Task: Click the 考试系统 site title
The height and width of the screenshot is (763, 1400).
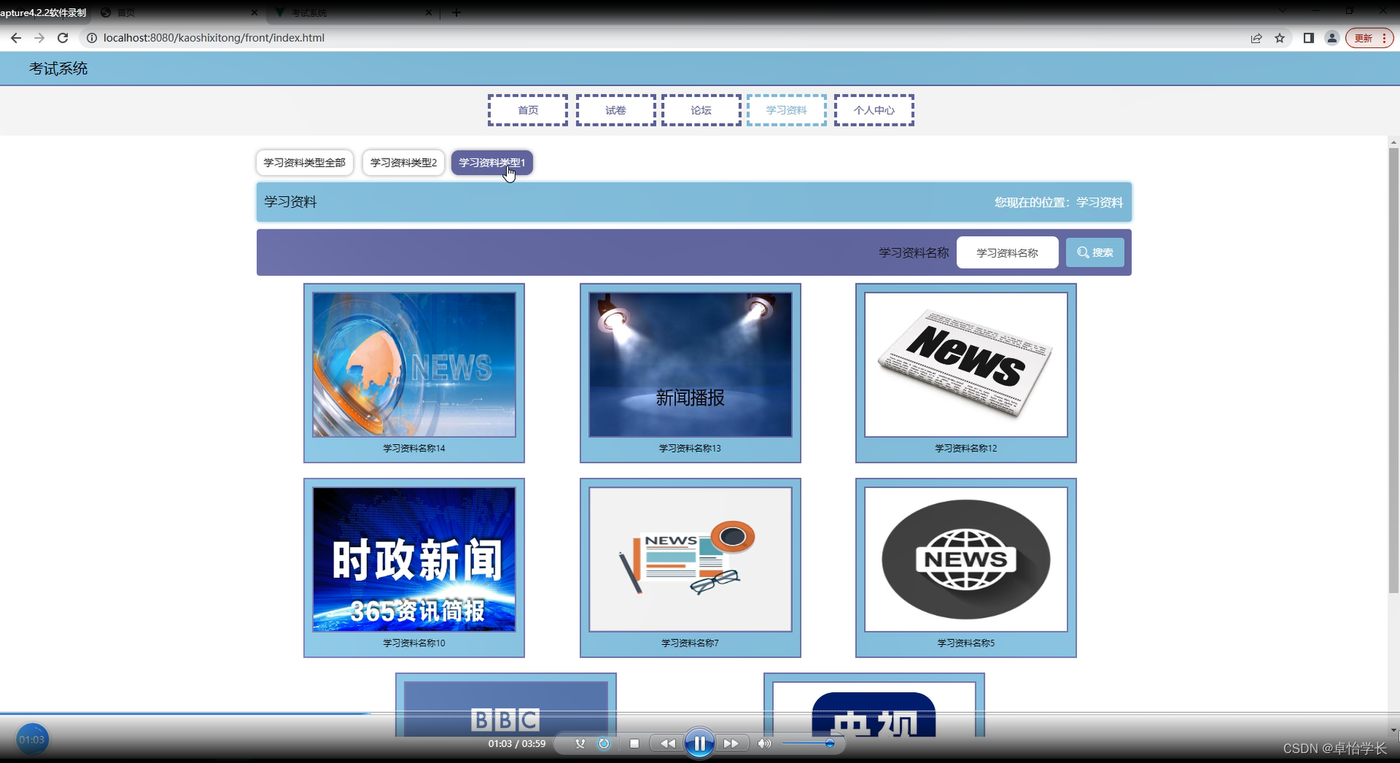Action: point(59,69)
